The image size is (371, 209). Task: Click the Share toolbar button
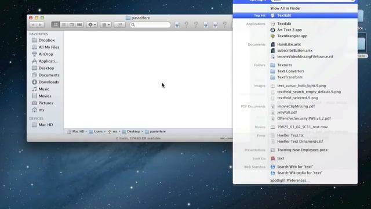point(120,24)
